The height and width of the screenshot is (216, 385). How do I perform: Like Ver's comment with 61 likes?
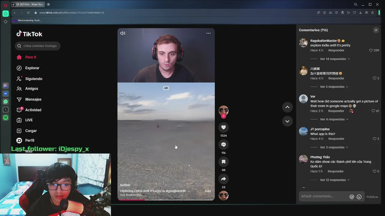pos(373,111)
